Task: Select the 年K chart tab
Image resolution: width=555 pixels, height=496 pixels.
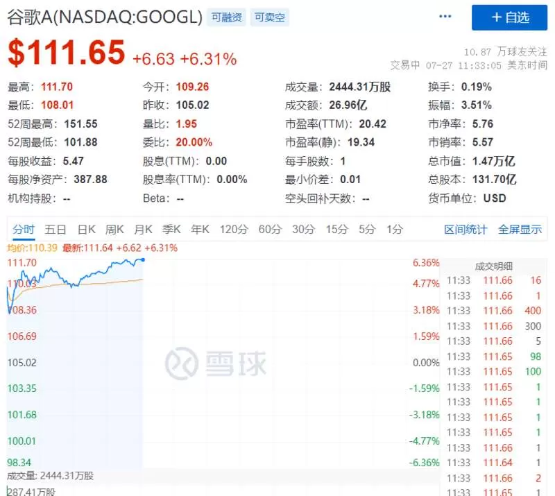Action: 200,230
